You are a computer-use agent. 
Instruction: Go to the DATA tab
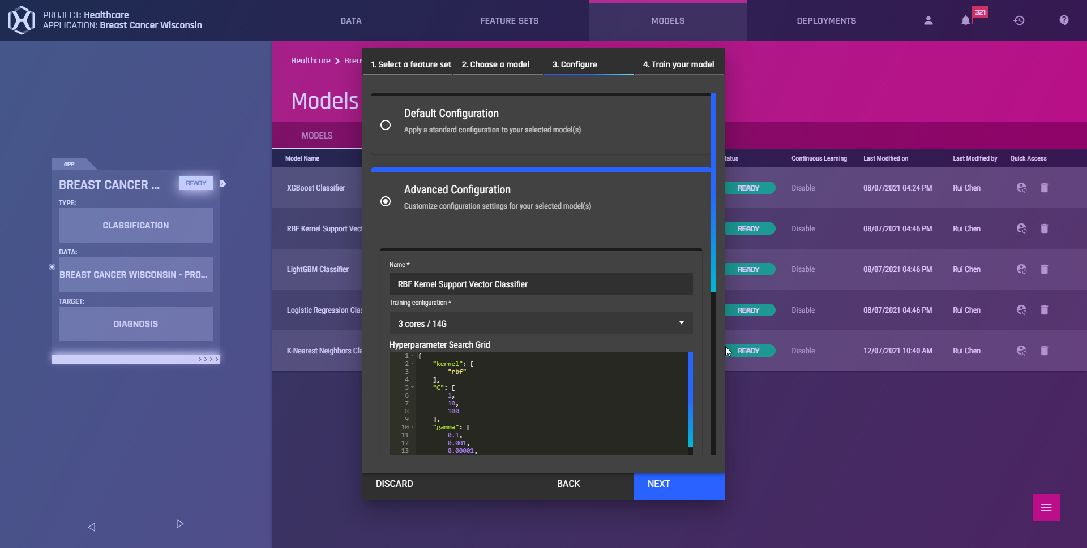351,21
